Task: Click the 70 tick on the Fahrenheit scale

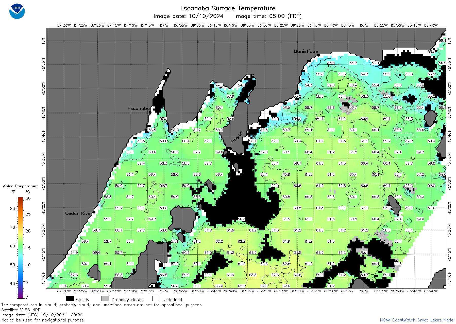Action: click(x=12, y=227)
